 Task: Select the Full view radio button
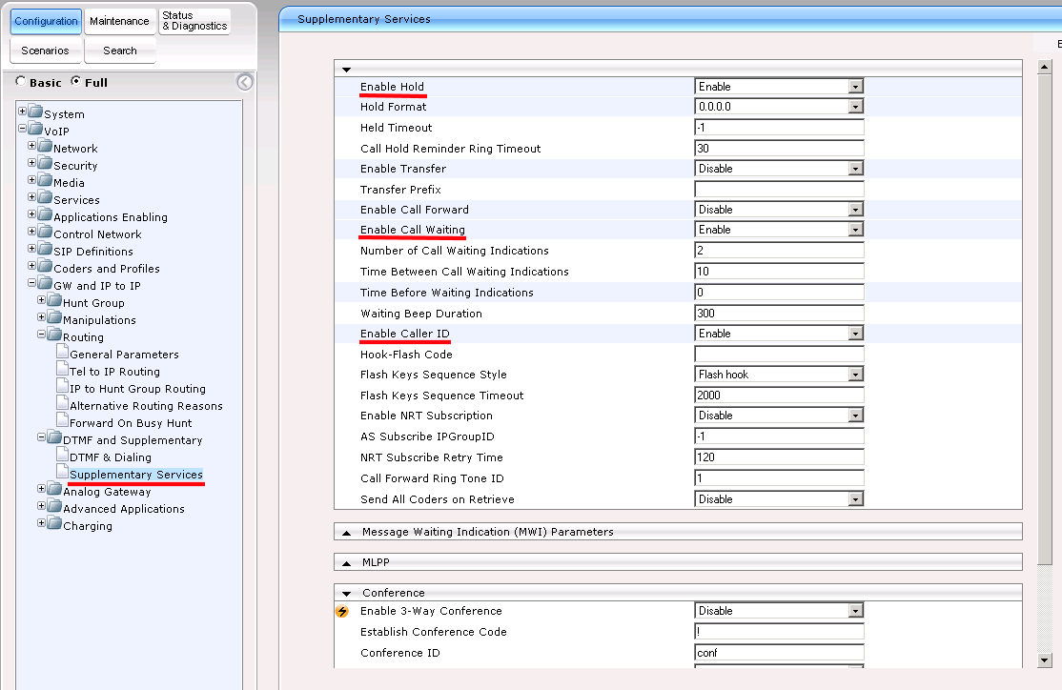tap(76, 82)
